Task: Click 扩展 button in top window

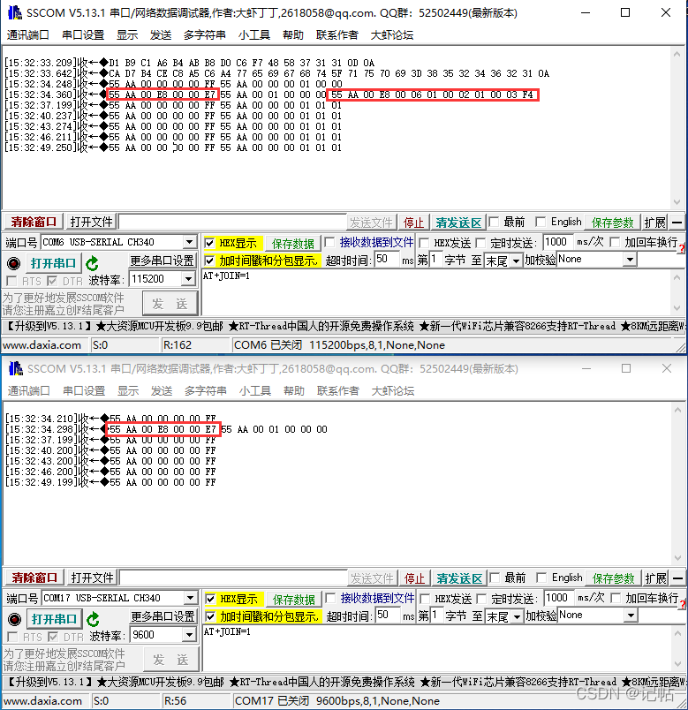Action: coord(655,222)
